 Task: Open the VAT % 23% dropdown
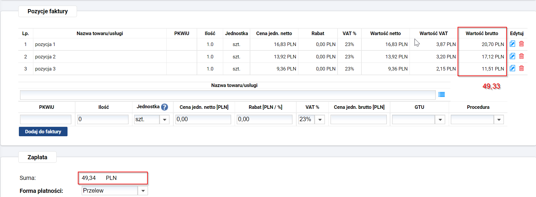(x=320, y=119)
